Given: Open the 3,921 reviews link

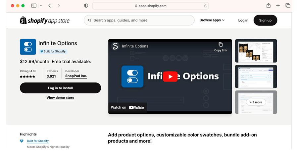Looking at the screenshot, I should pos(51,77).
